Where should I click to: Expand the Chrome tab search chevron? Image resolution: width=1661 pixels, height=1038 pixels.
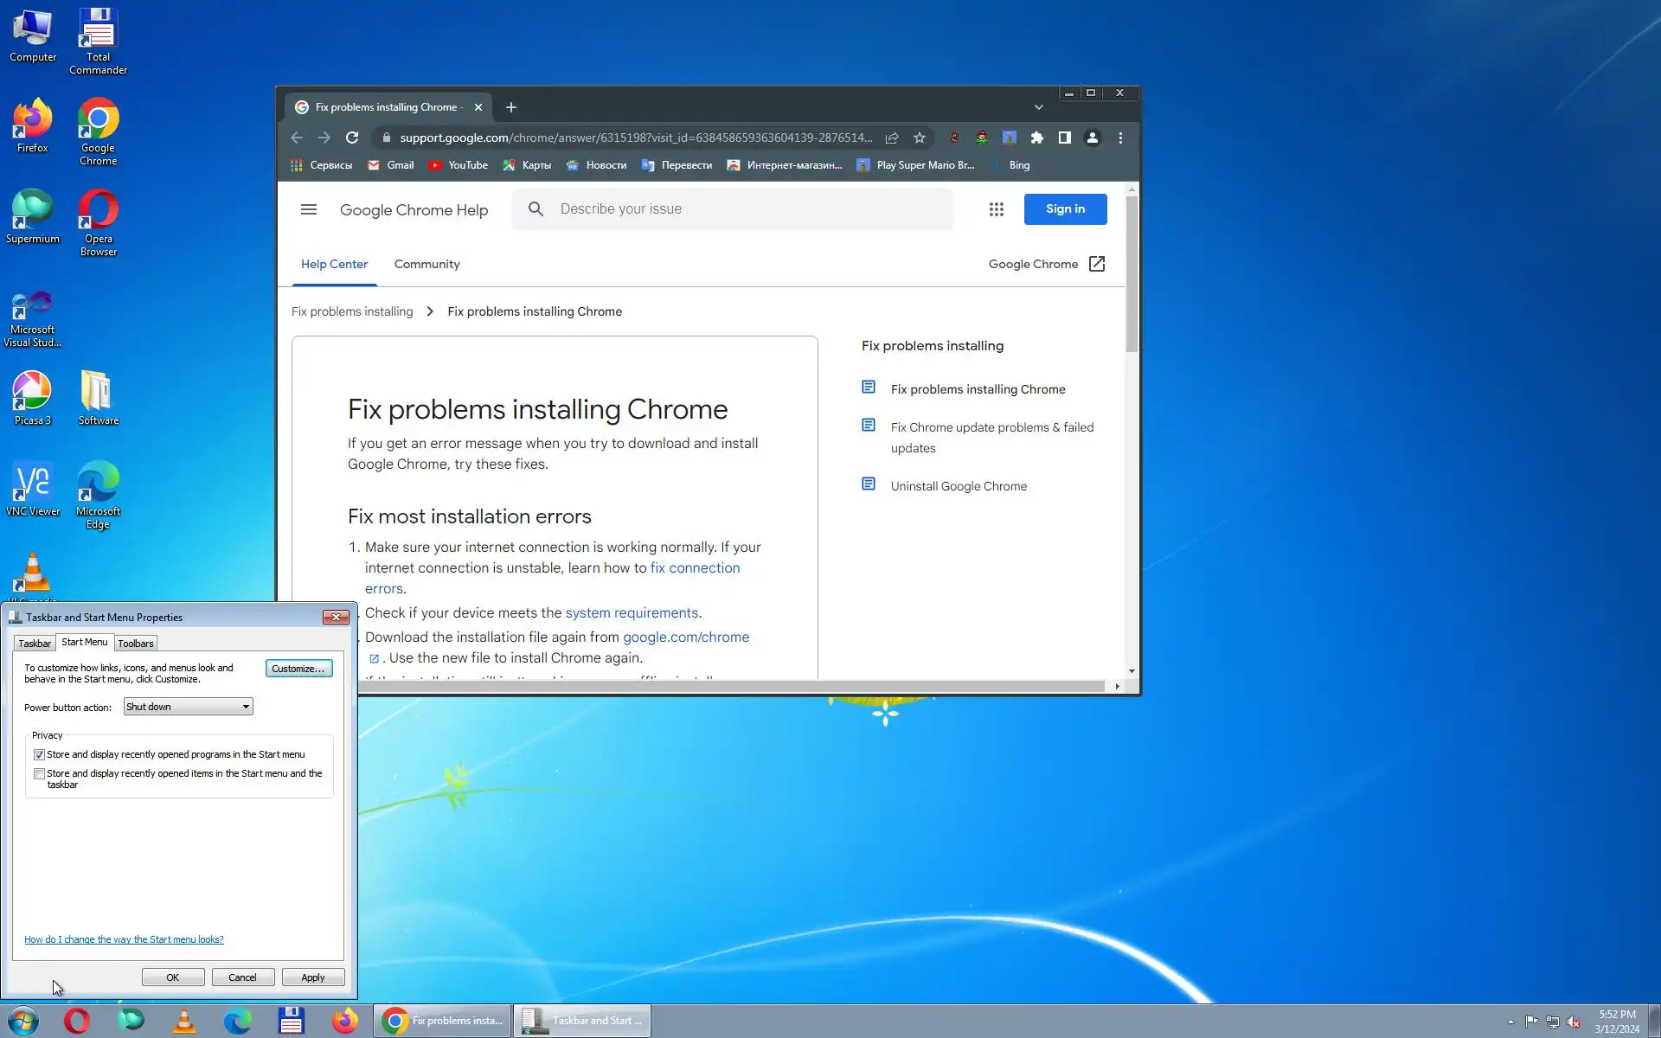tap(1038, 107)
